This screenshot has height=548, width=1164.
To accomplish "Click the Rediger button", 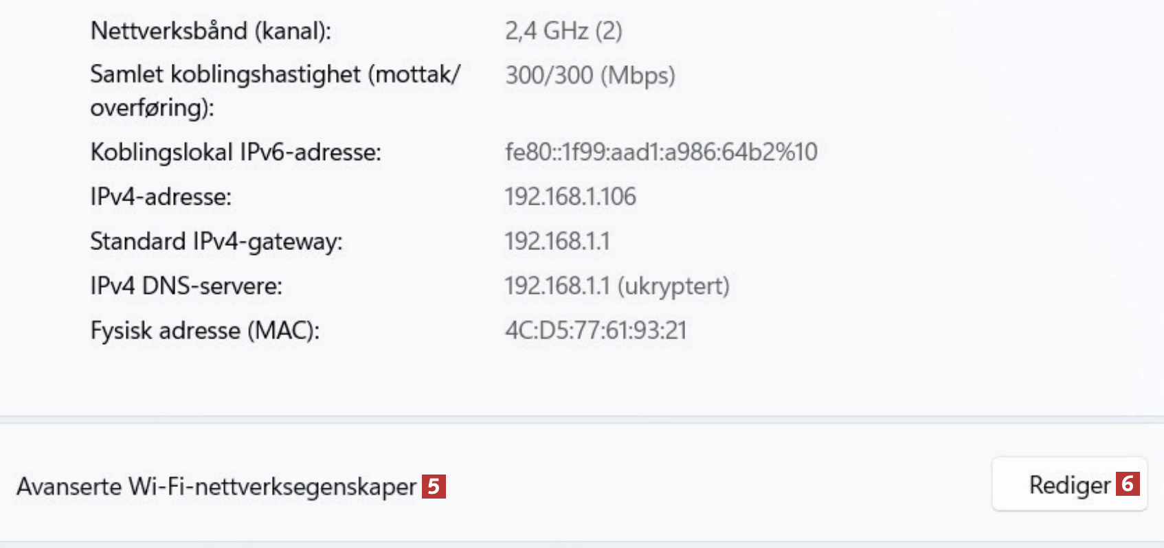I will click(x=1068, y=485).
